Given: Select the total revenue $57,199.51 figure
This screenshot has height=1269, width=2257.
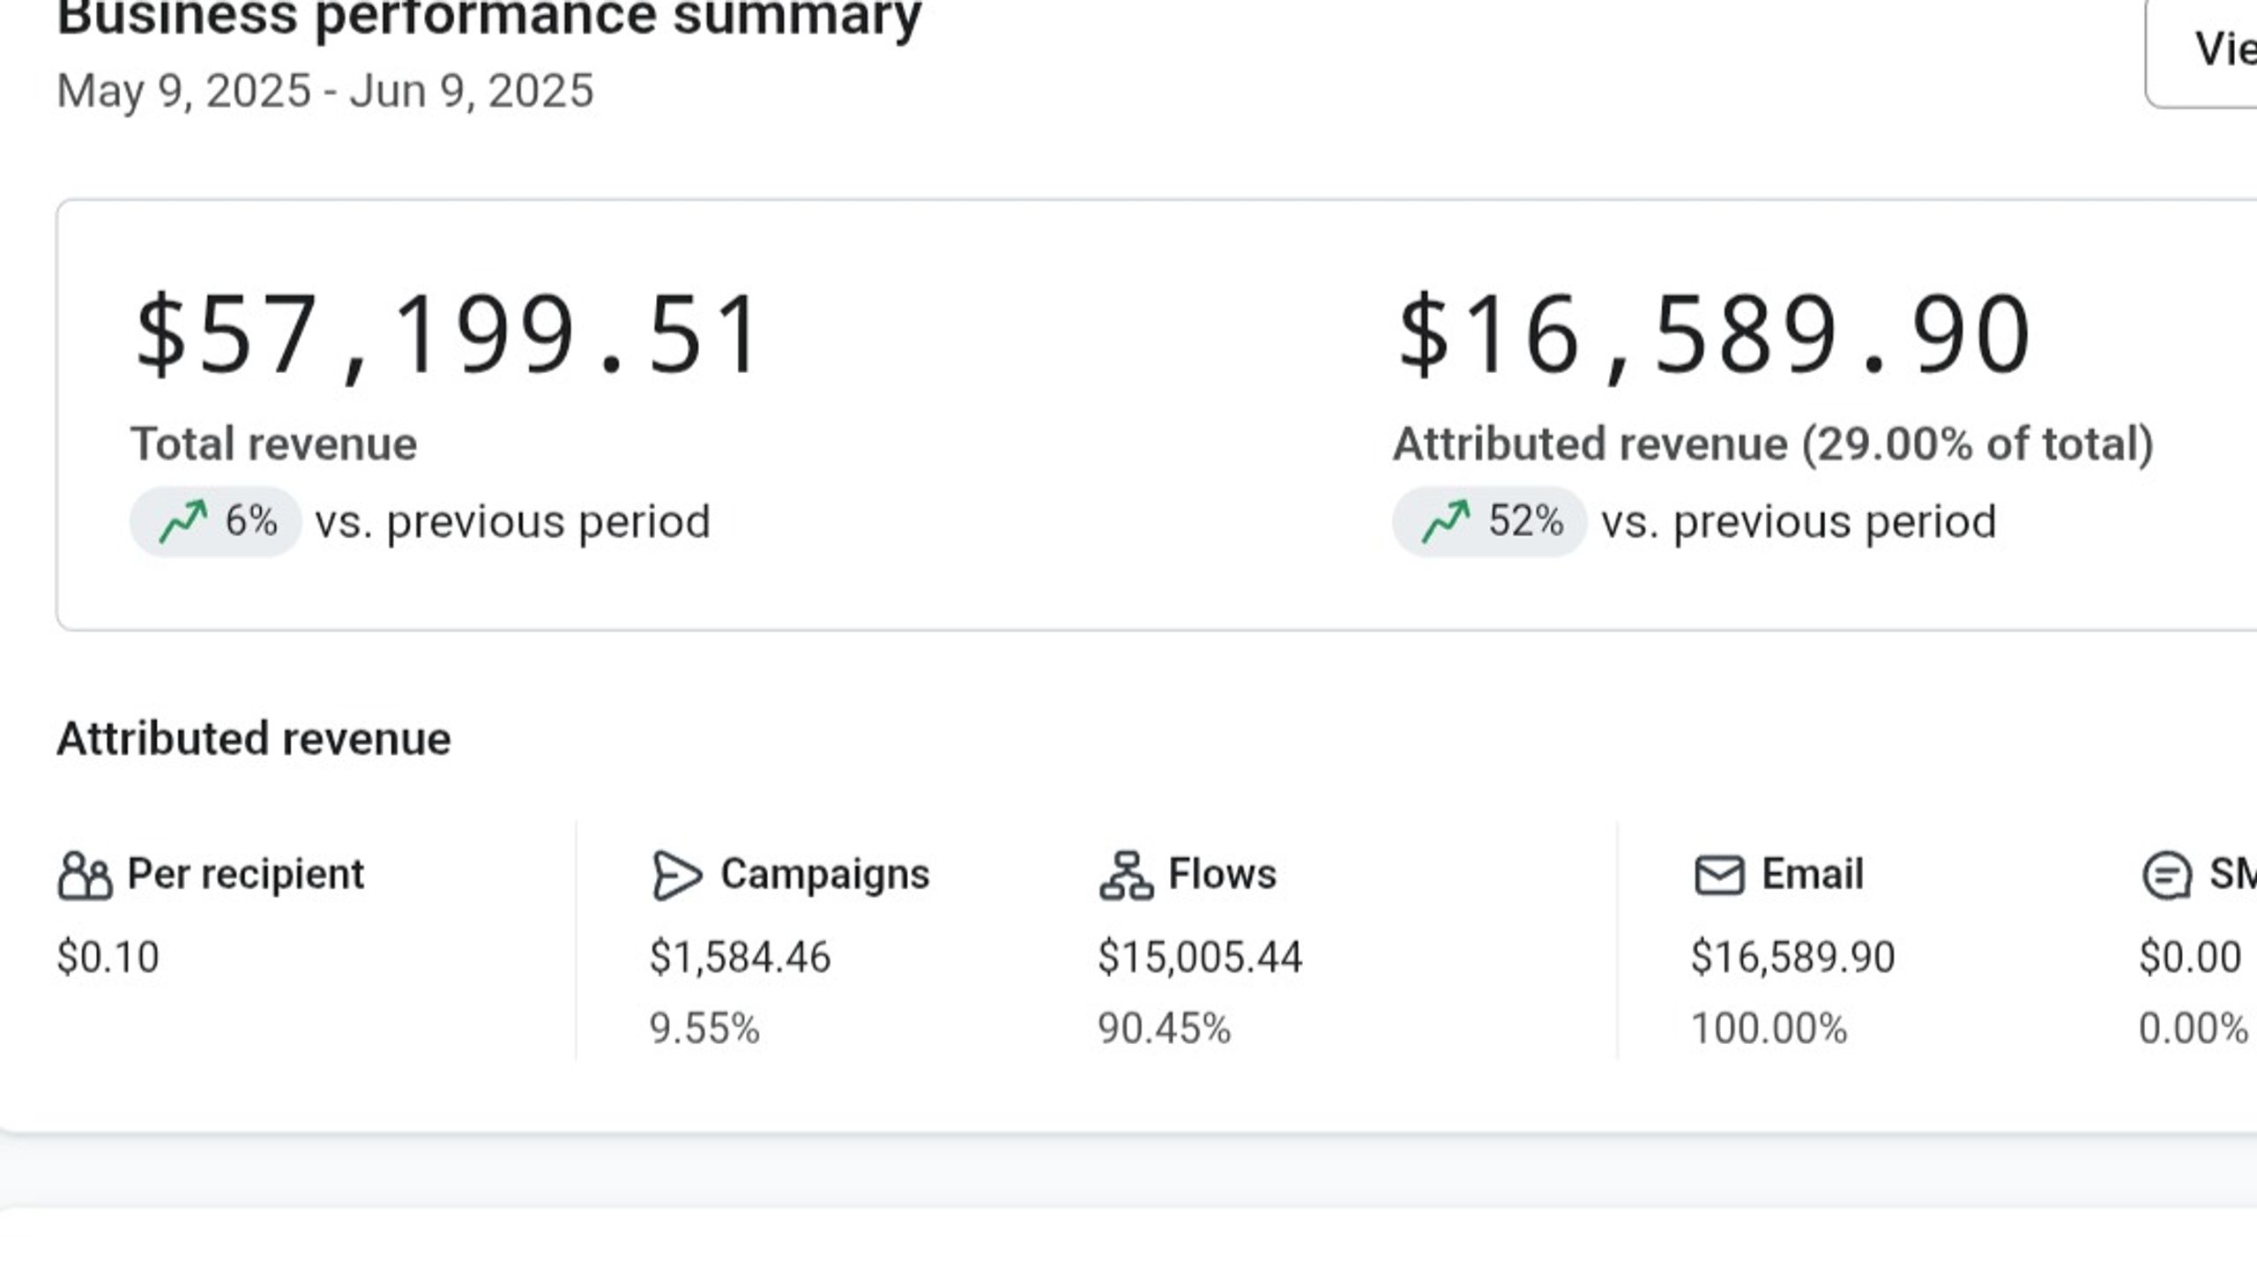Looking at the screenshot, I should [448, 336].
